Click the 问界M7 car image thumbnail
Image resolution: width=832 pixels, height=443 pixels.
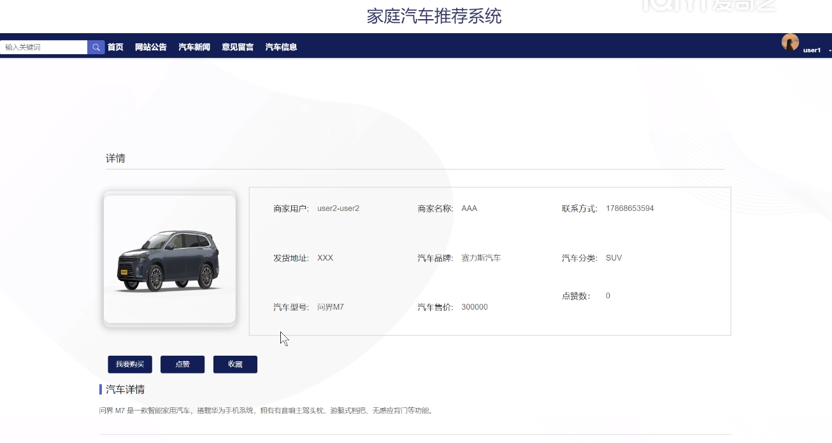169,259
